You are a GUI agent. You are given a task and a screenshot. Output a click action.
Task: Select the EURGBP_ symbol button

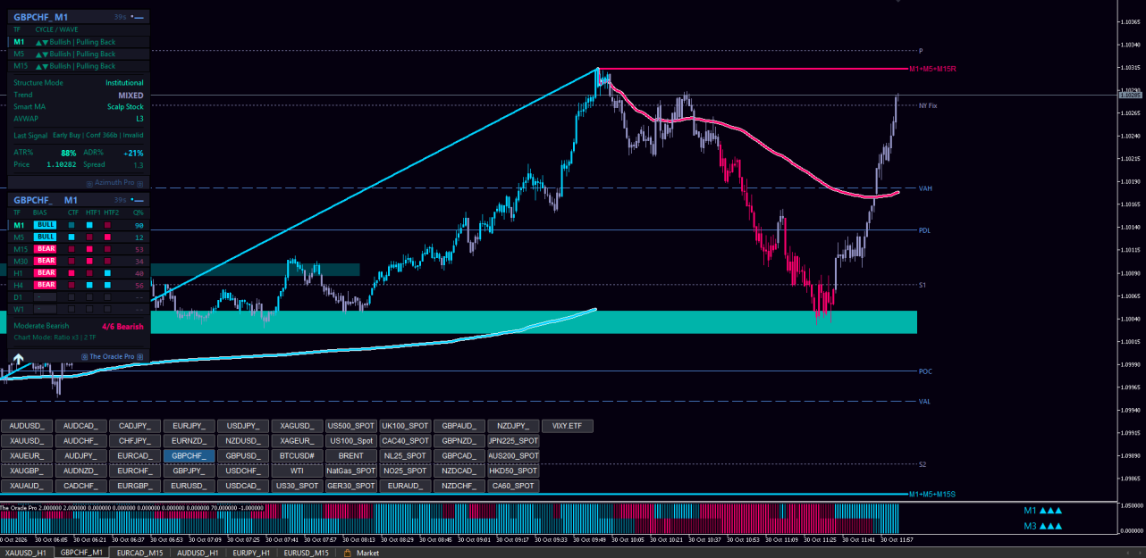(134, 486)
